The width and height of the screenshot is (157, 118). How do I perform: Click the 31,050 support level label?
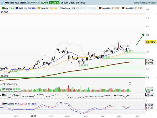(x=14, y=71)
